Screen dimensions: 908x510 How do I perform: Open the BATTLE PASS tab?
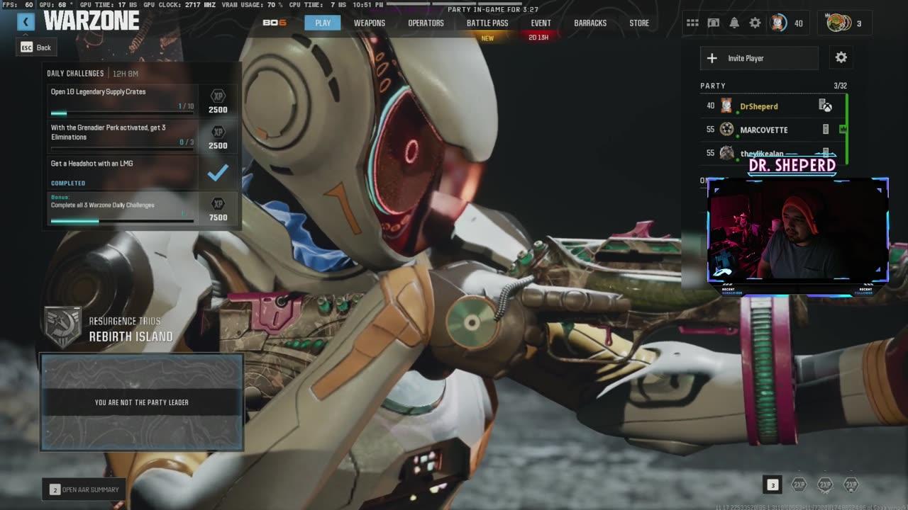click(487, 23)
